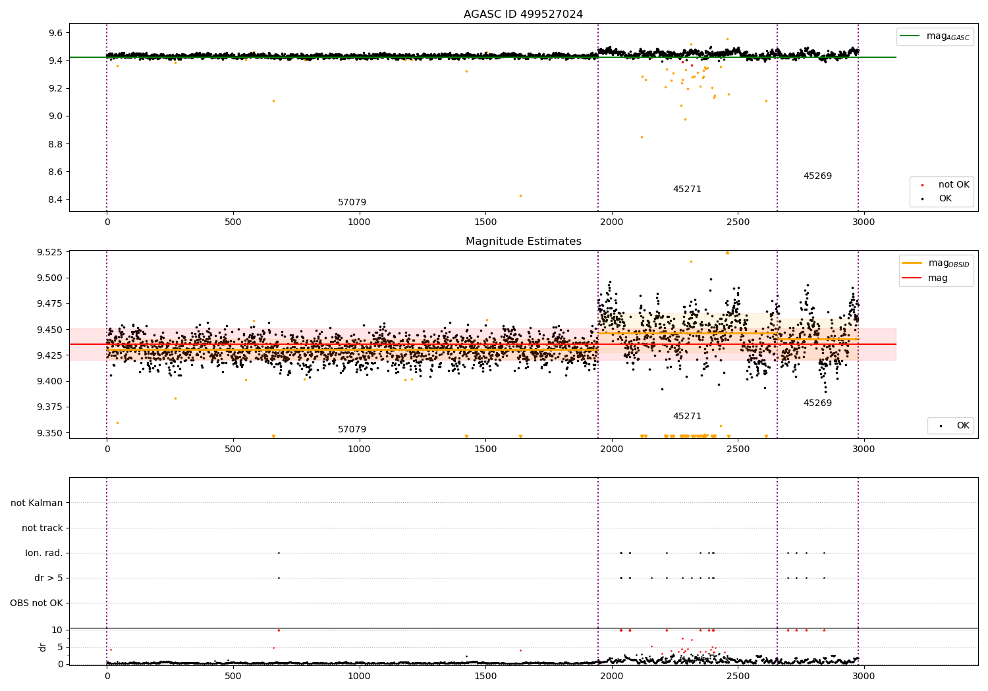Click y-axis tick '9.475'
The height and width of the screenshot is (691, 988).
(x=51, y=304)
